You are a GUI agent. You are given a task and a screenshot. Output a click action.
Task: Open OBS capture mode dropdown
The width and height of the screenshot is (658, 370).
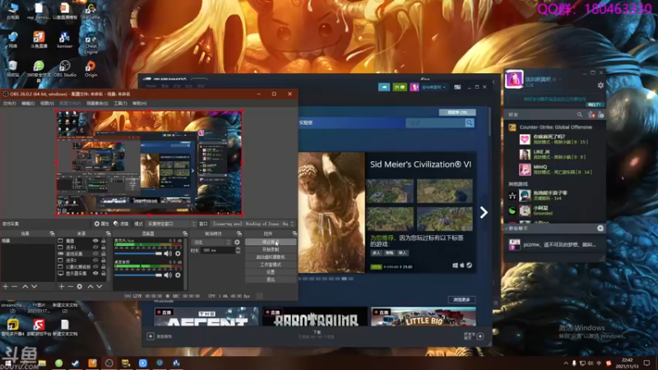tap(171, 224)
